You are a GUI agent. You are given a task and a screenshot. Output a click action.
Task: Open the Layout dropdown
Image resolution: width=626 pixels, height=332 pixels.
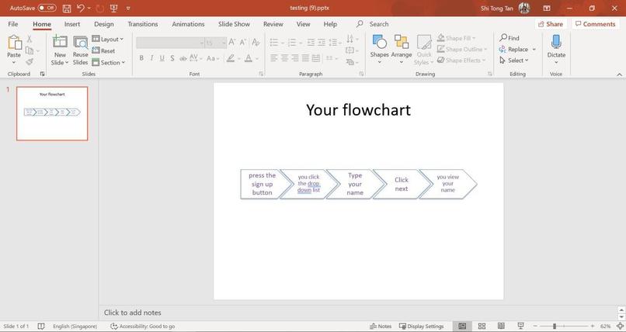(108, 39)
